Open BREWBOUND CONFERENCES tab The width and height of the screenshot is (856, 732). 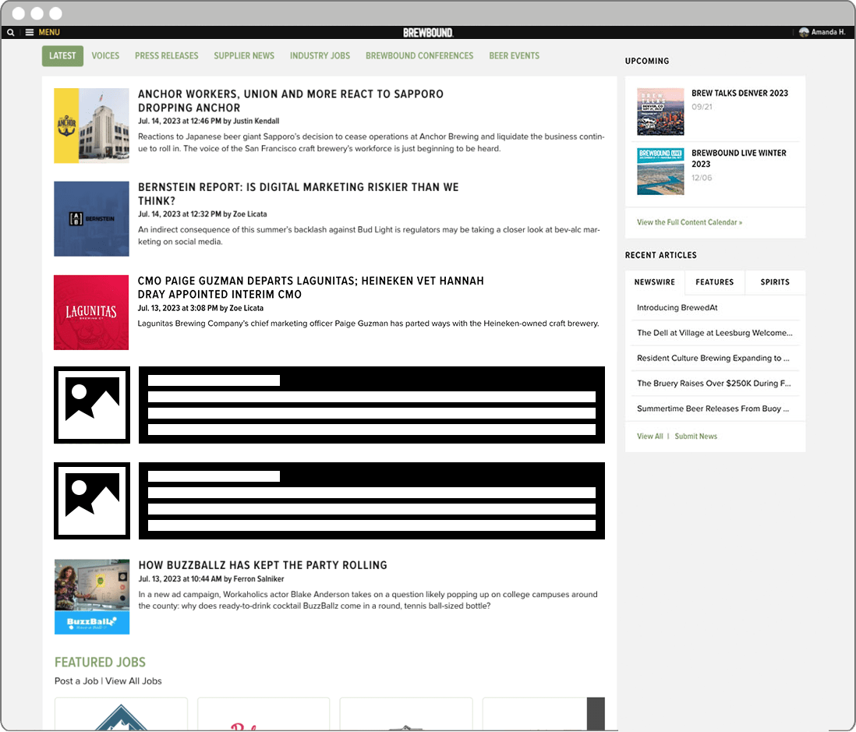[x=419, y=55]
